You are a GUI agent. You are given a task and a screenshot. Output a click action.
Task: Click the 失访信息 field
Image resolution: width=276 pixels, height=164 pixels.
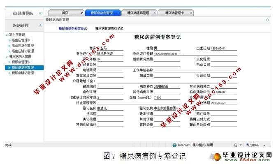click(110, 119)
